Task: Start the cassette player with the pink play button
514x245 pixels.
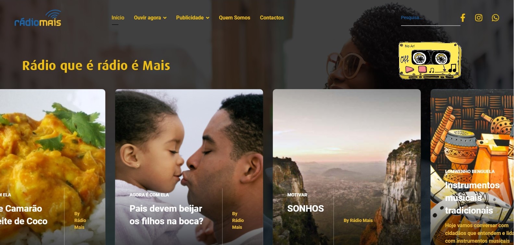Action: [410, 69]
